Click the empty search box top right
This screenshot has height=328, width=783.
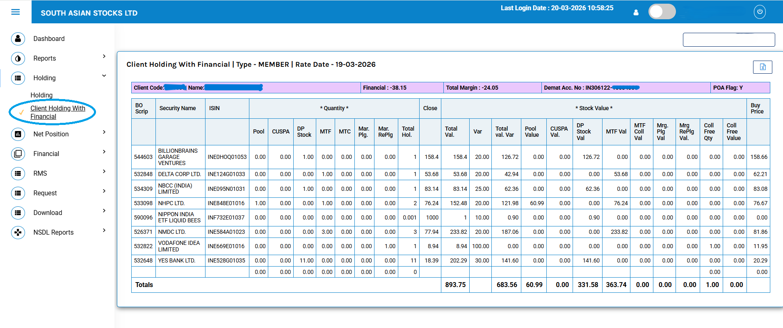click(x=728, y=40)
